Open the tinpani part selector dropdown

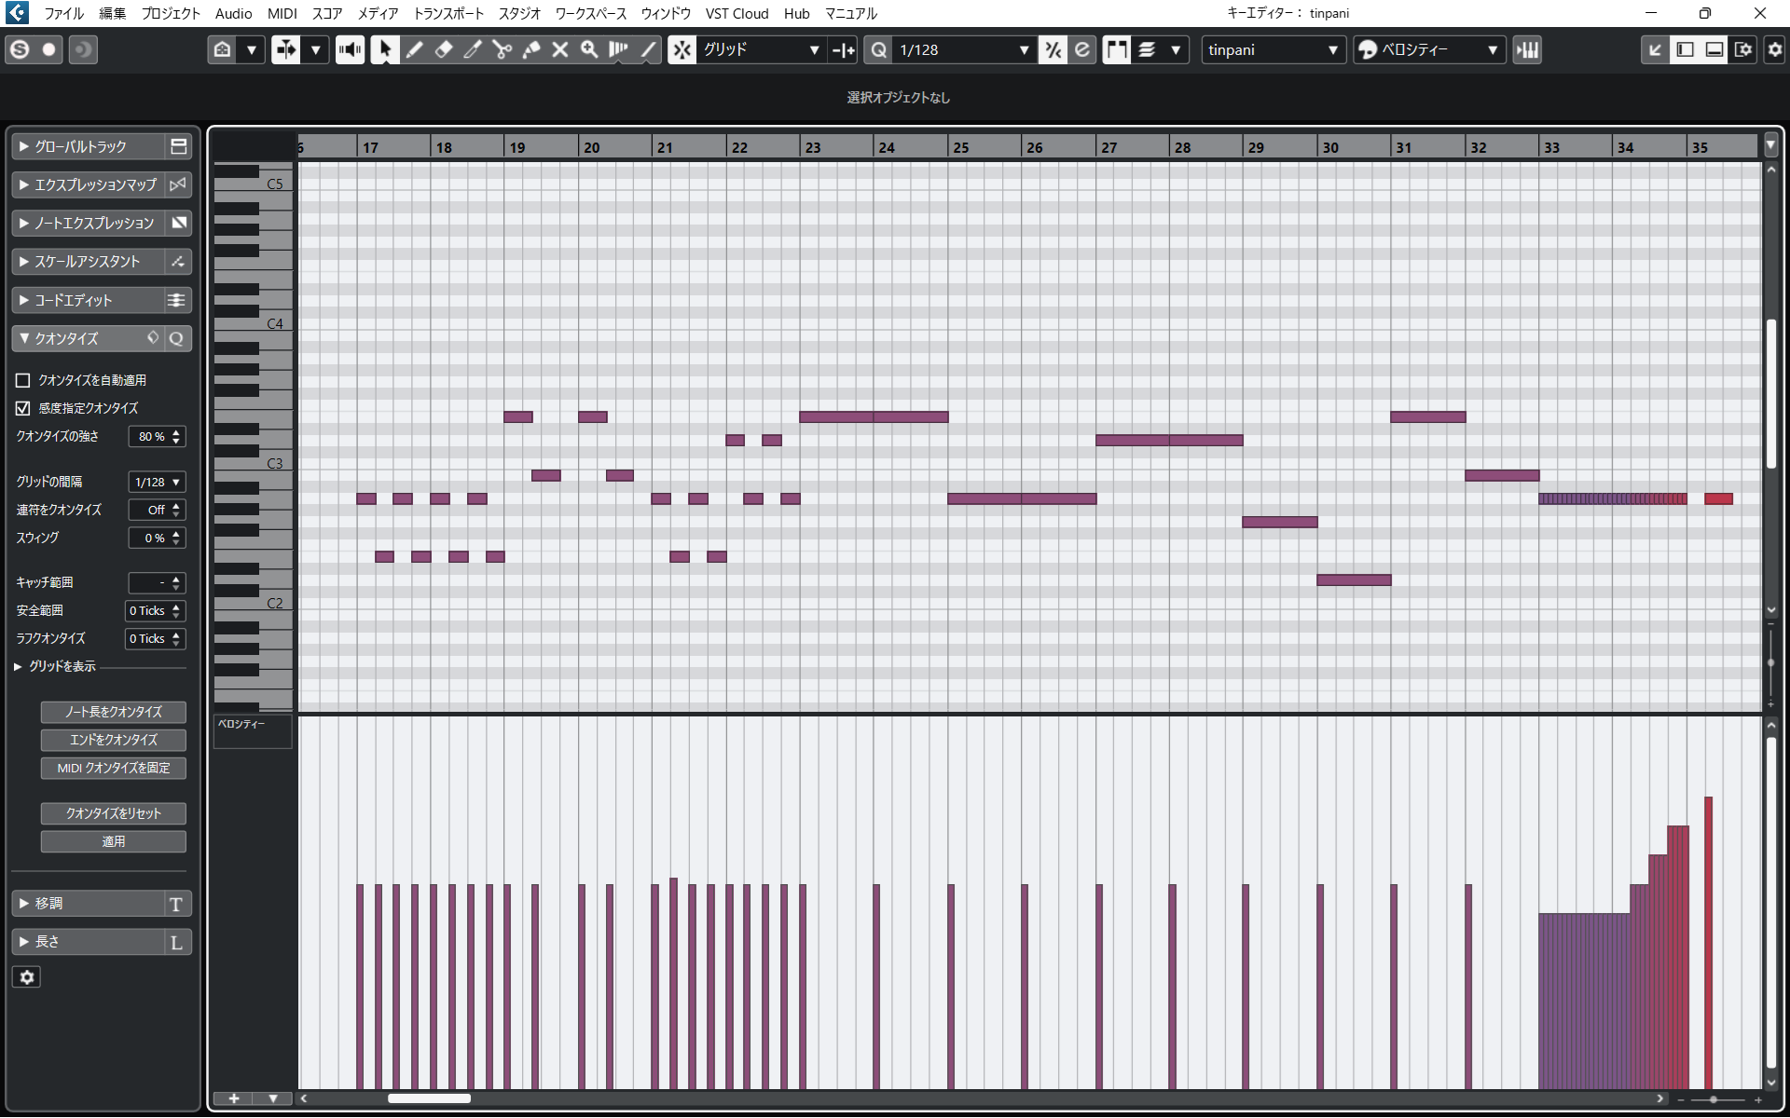(x=1273, y=50)
